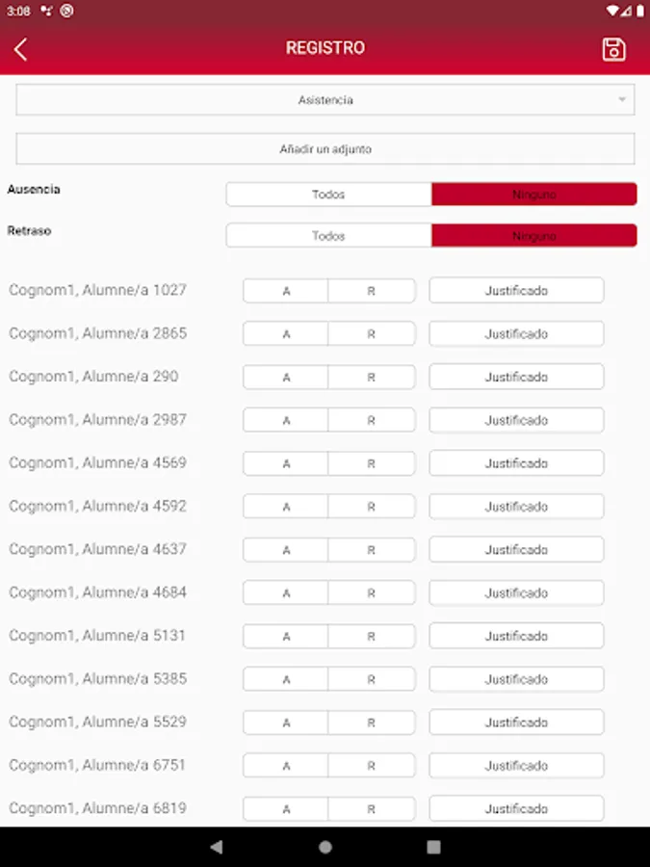Click dropdown arrow beside Asistencia
The width and height of the screenshot is (650, 867).
pos(622,100)
